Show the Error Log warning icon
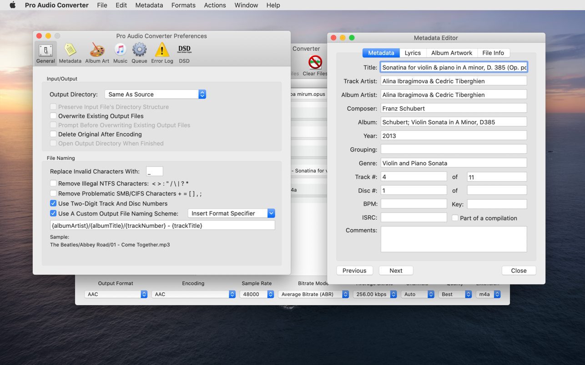 (162, 53)
